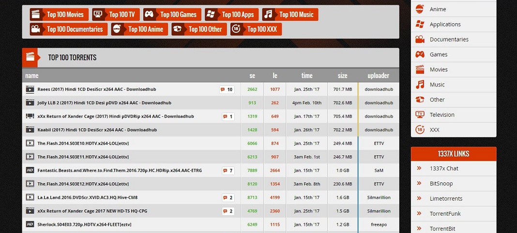Screen dimensions: 517x233
Task: Click the comment badge on xXx Hindi pDVDRip row
Action: tap(228, 116)
